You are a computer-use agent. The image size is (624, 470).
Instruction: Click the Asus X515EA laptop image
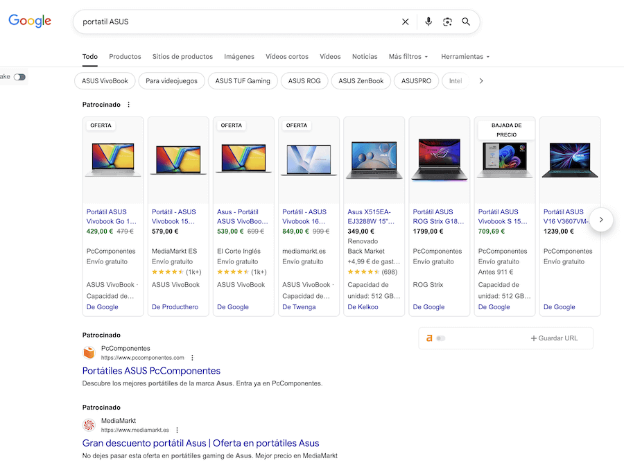374,160
